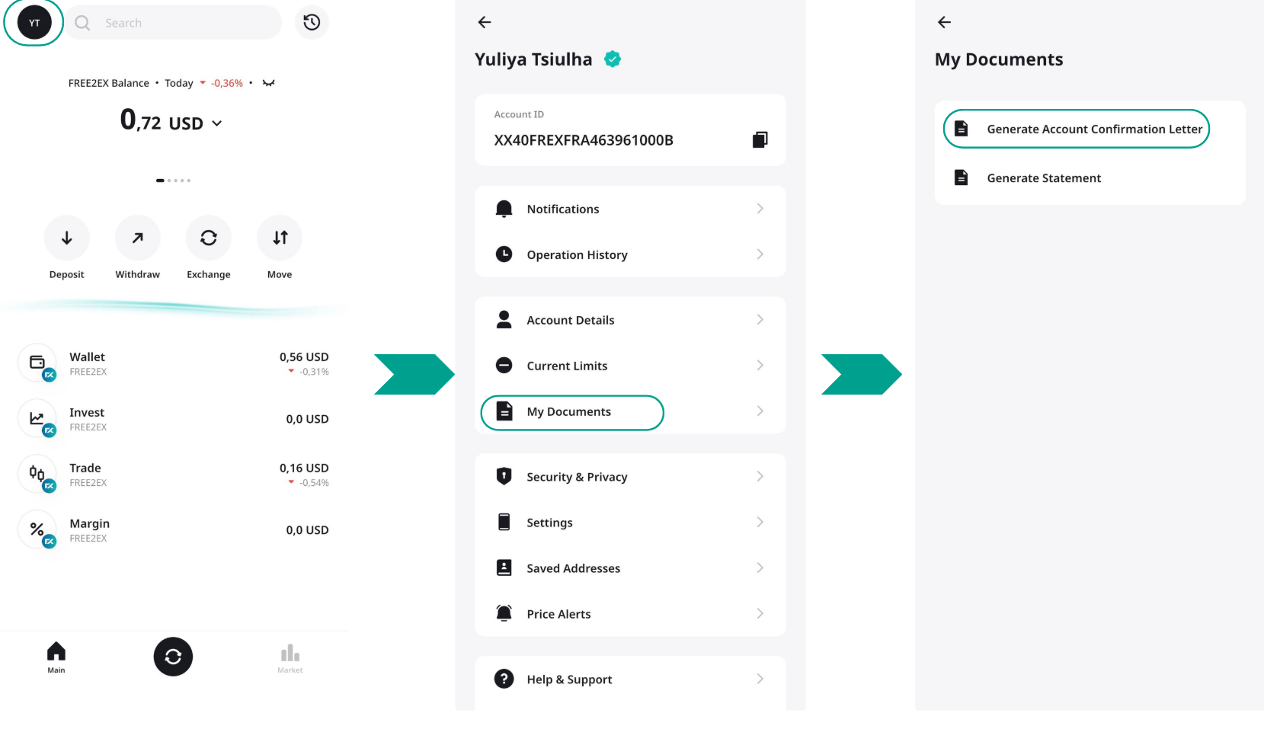This screenshot has height=729, width=1264.
Task: Switch to the Main tab
Action: (x=56, y=657)
